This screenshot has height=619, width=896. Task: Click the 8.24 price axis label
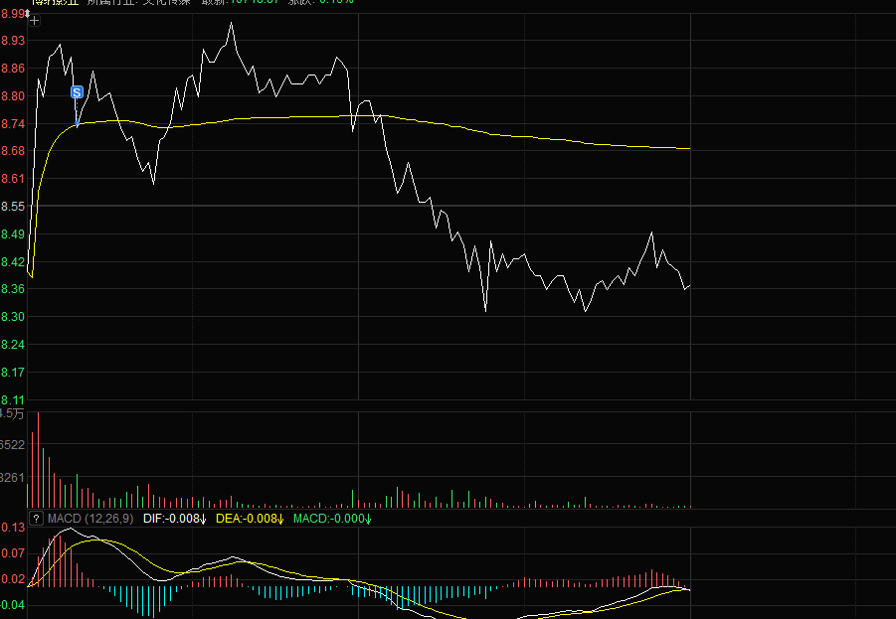[x=13, y=345]
